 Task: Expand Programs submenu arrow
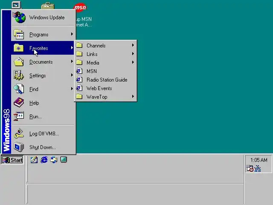pos(72,34)
